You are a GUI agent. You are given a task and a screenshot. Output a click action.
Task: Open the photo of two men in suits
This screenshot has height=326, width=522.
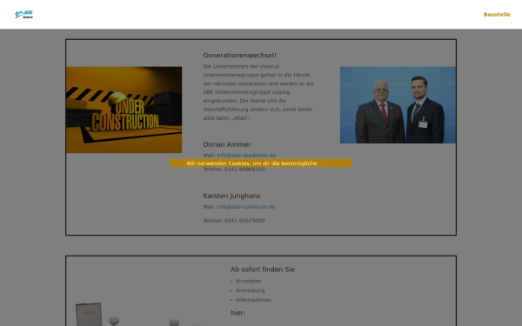[398, 105]
